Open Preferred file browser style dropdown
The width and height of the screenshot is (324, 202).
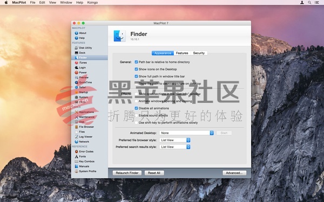point(175,140)
